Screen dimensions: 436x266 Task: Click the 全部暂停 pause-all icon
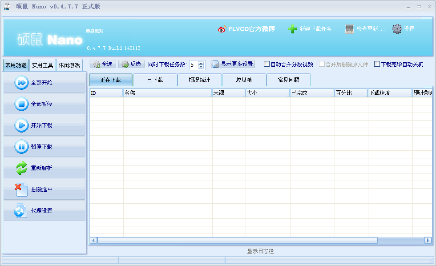[x=21, y=104]
